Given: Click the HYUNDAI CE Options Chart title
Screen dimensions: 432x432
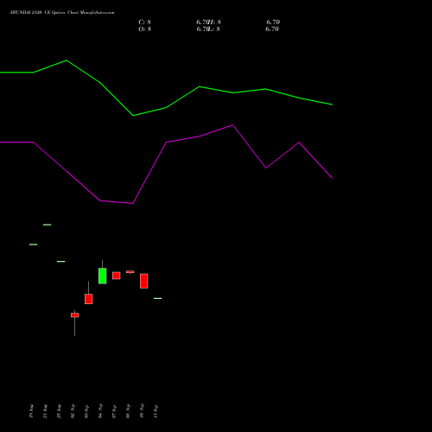Looking at the screenshot, I should [x=62, y=13].
